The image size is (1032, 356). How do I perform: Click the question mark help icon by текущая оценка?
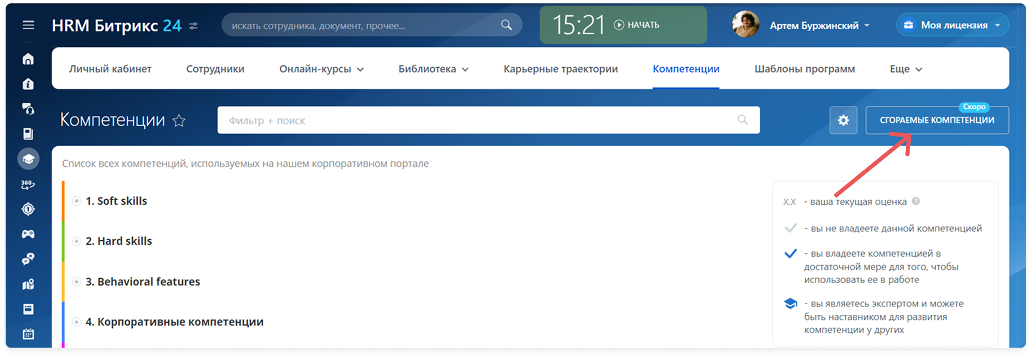[916, 201]
